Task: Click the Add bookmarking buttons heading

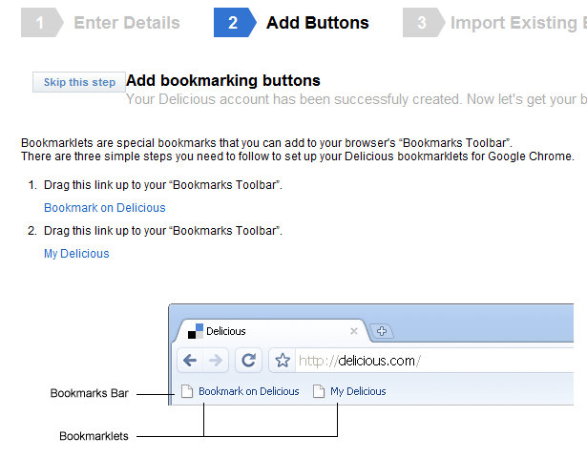Action: [223, 80]
